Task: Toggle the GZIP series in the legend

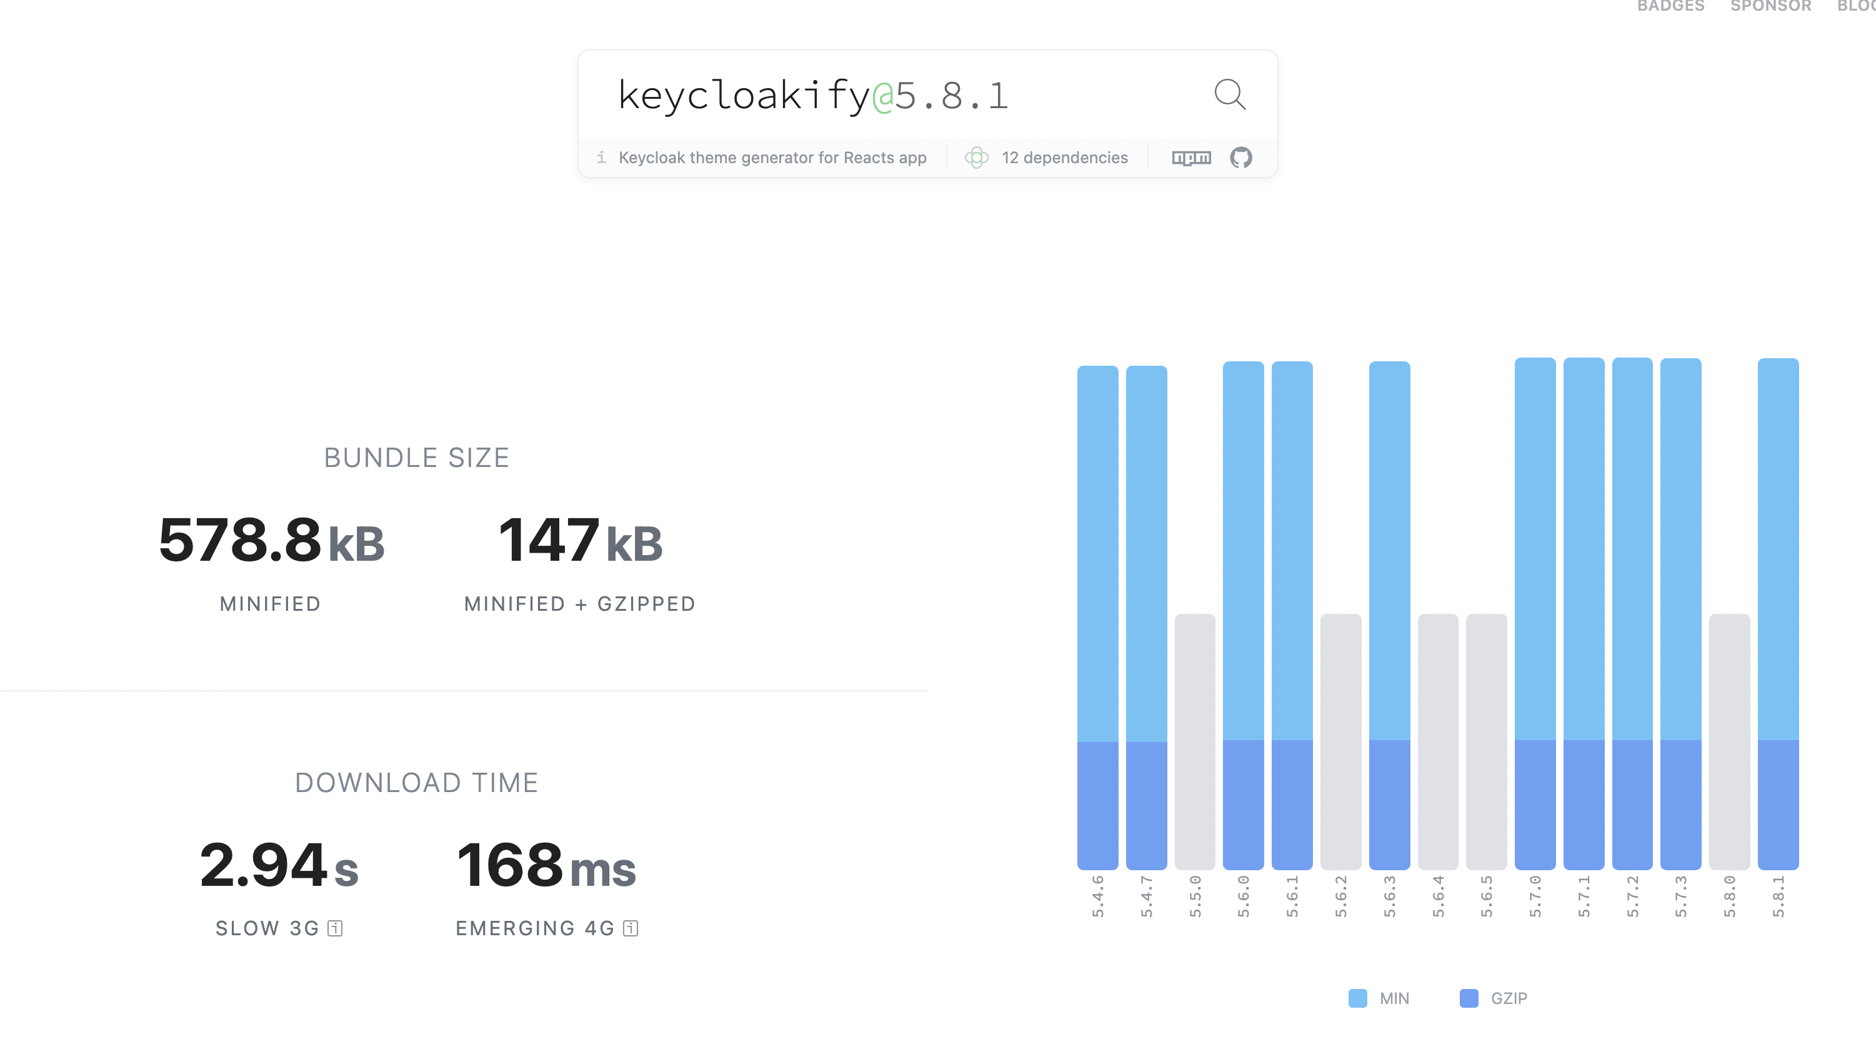Action: point(1492,998)
